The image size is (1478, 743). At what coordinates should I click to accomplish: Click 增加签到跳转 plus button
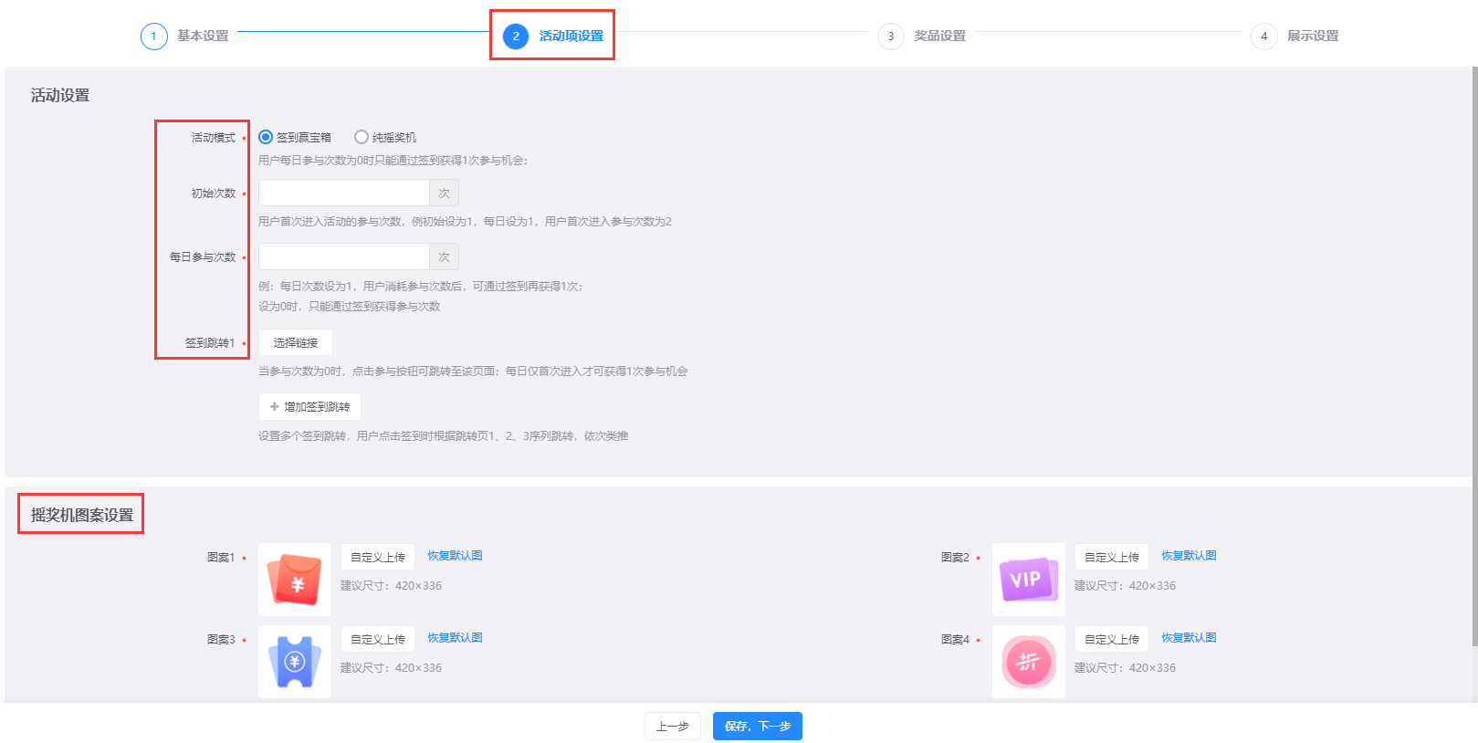tap(309, 406)
